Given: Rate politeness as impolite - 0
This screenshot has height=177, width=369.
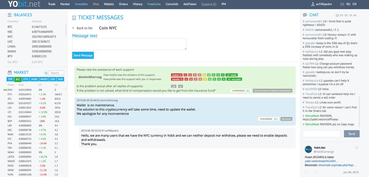Looking at the screenshot, I should pyautogui.click(x=177, y=79).
